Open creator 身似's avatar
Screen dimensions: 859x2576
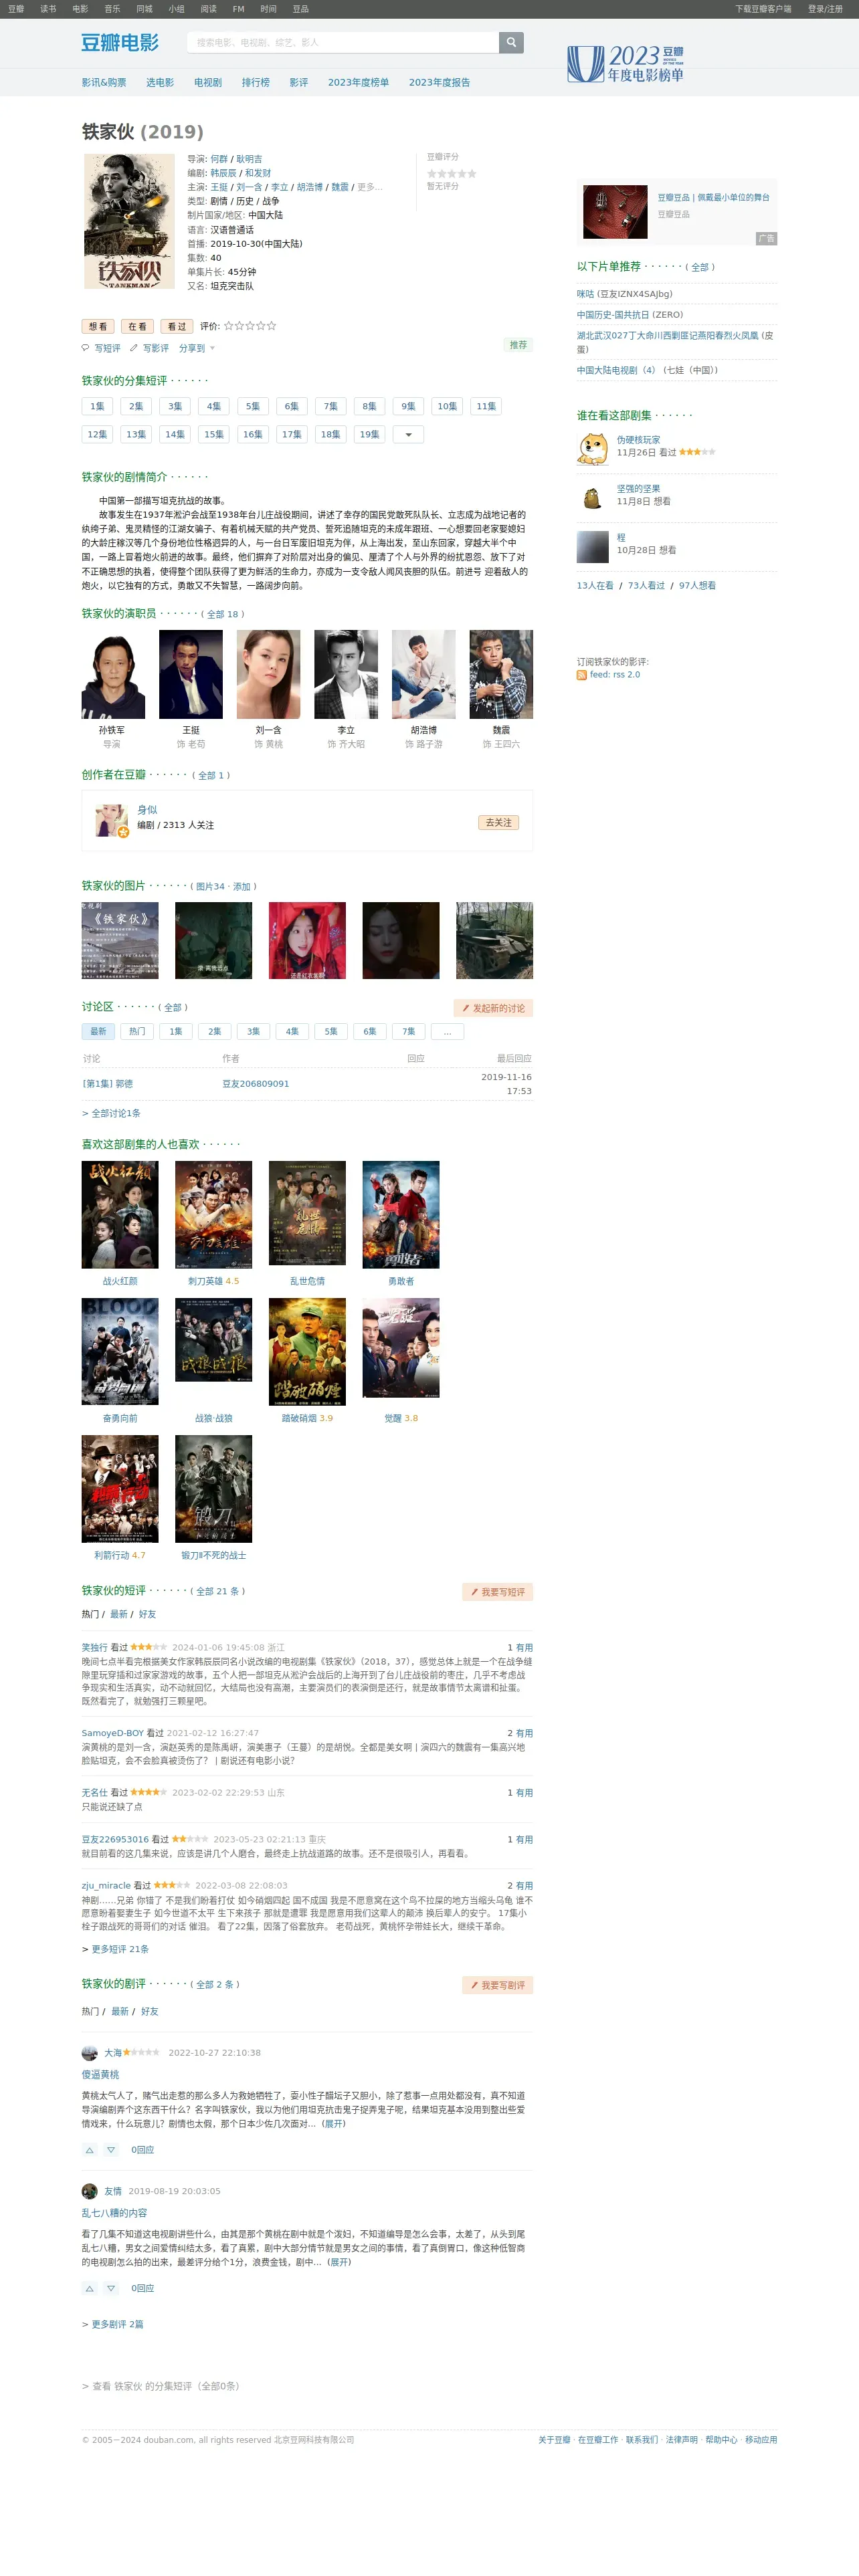click(111, 820)
